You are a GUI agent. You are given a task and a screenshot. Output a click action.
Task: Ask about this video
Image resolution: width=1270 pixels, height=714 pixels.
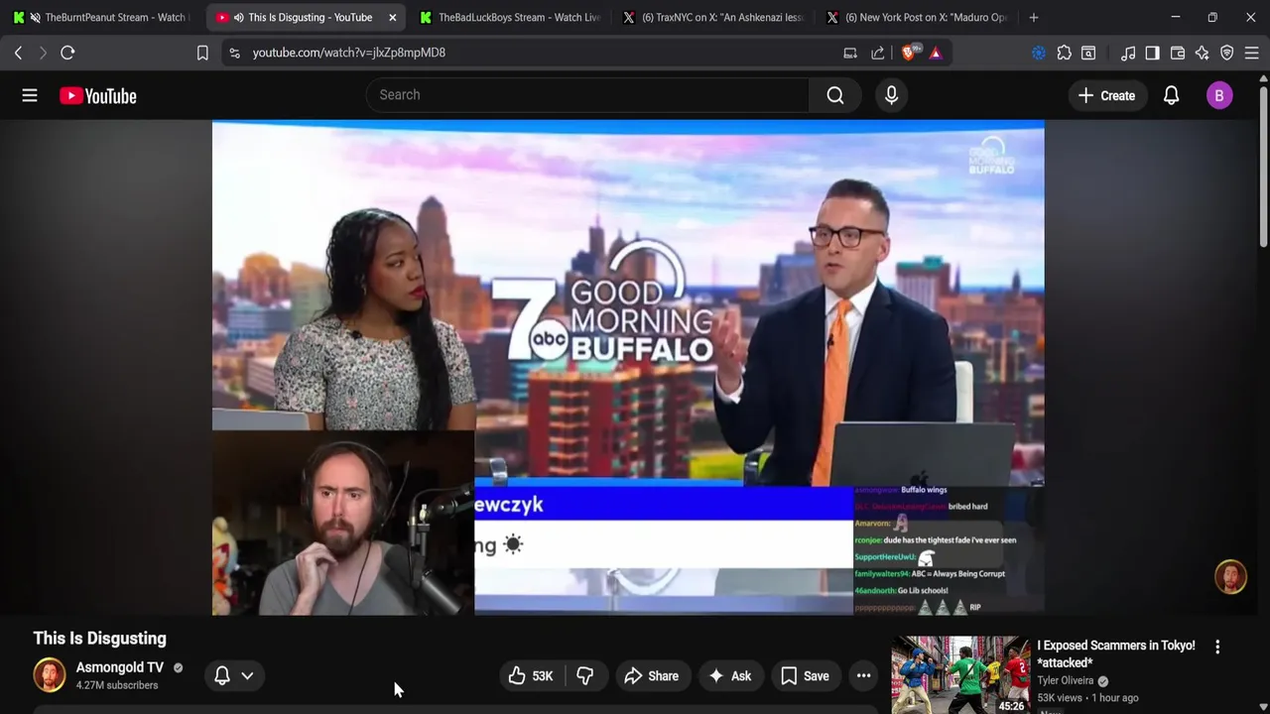tap(729, 676)
